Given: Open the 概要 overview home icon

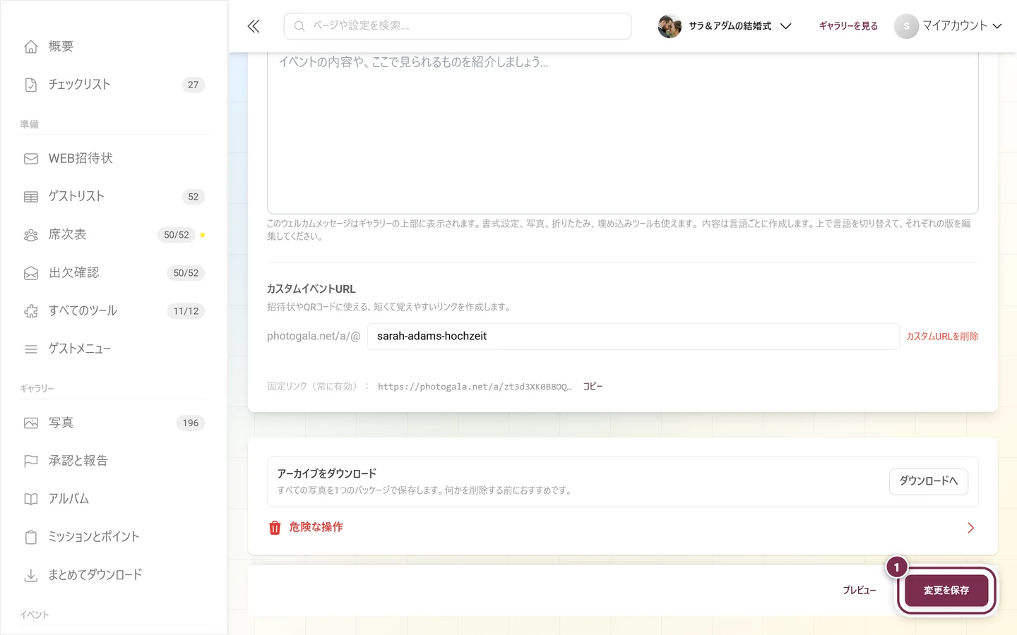Looking at the screenshot, I should tap(31, 47).
